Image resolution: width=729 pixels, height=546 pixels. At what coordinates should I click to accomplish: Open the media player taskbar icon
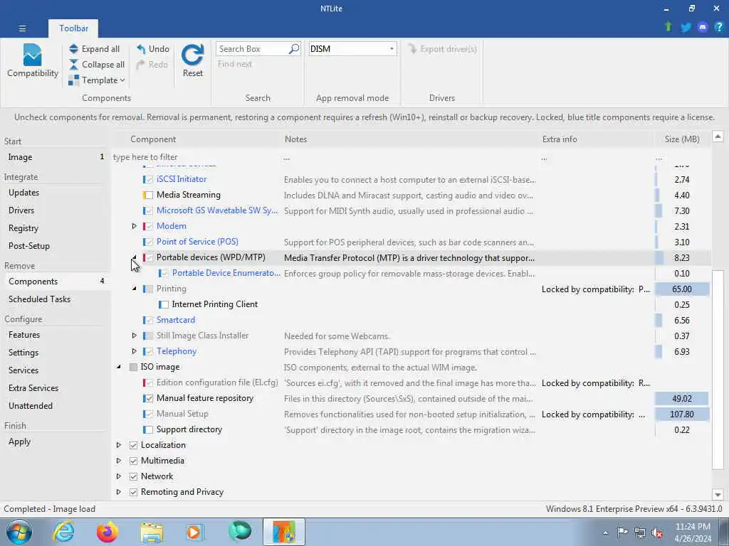point(195,532)
